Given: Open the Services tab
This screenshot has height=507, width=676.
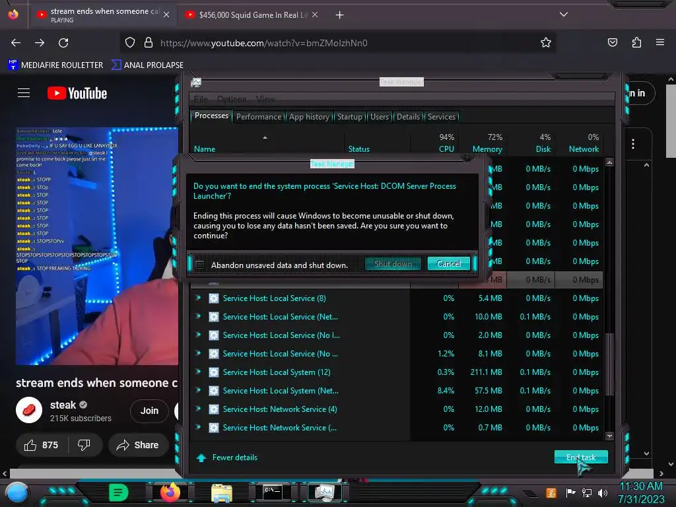Looking at the screenshot, I should coord(442,117).
